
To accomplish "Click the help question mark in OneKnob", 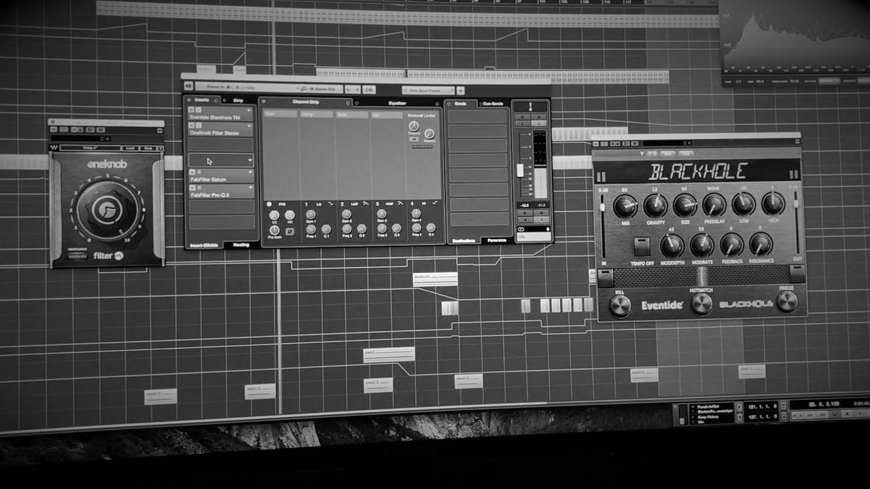I will pyautogui.click(x=160, y=149).
